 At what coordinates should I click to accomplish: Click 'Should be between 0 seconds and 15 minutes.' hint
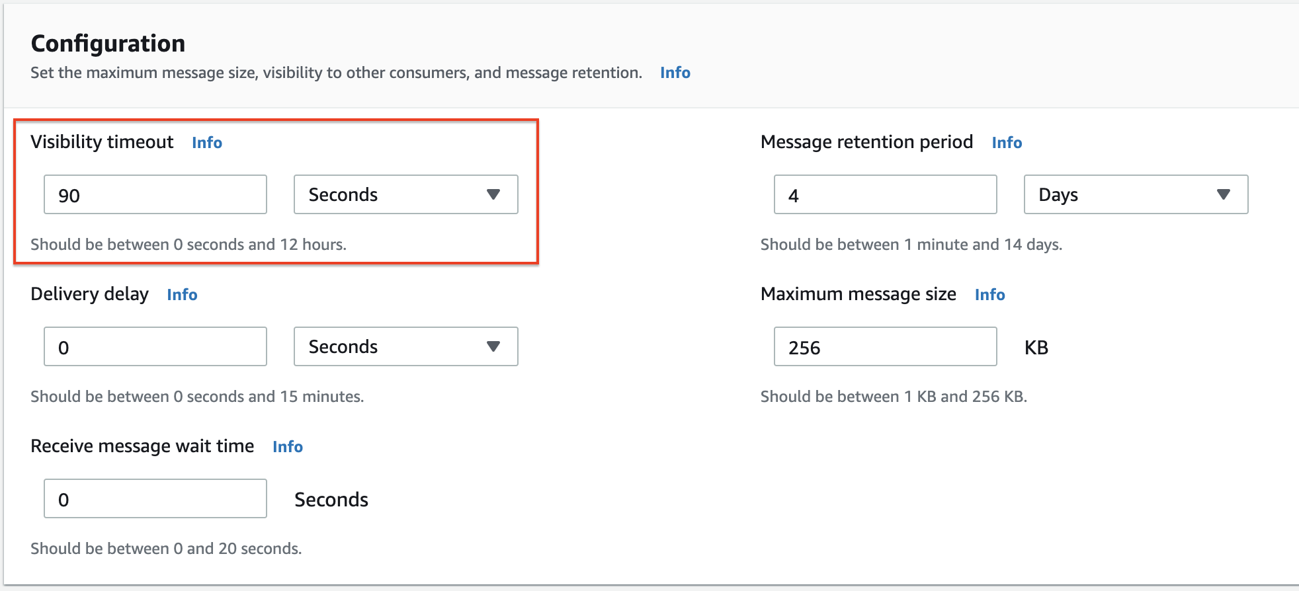click(197, 397)
